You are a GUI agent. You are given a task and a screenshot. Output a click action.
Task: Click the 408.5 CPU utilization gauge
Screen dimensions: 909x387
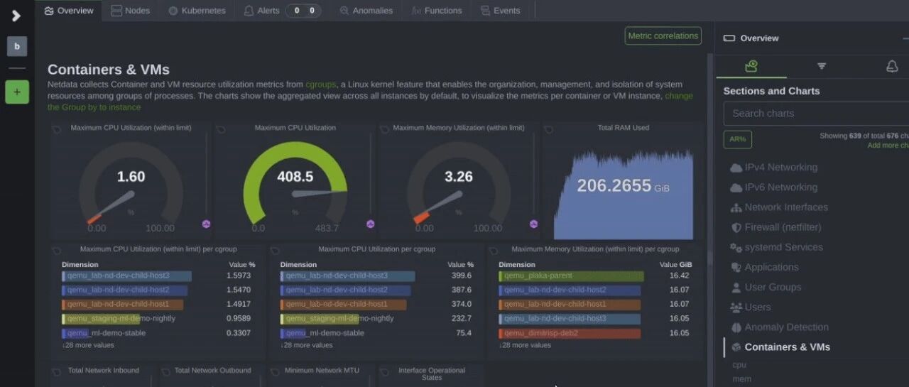coord(295,183)
